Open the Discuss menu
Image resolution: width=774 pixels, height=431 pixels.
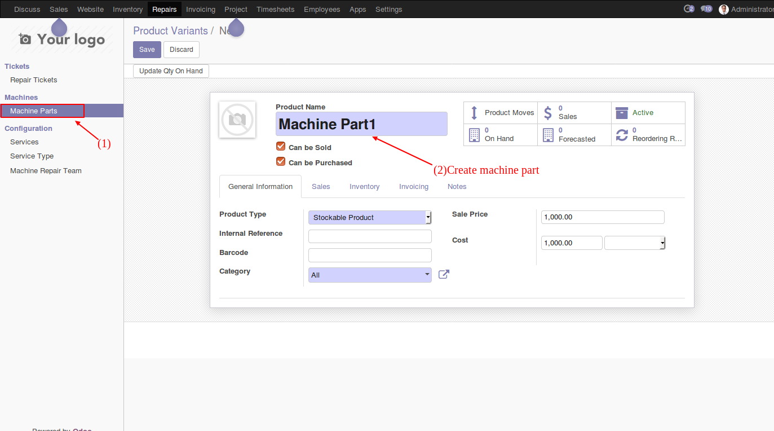[27, 9]
